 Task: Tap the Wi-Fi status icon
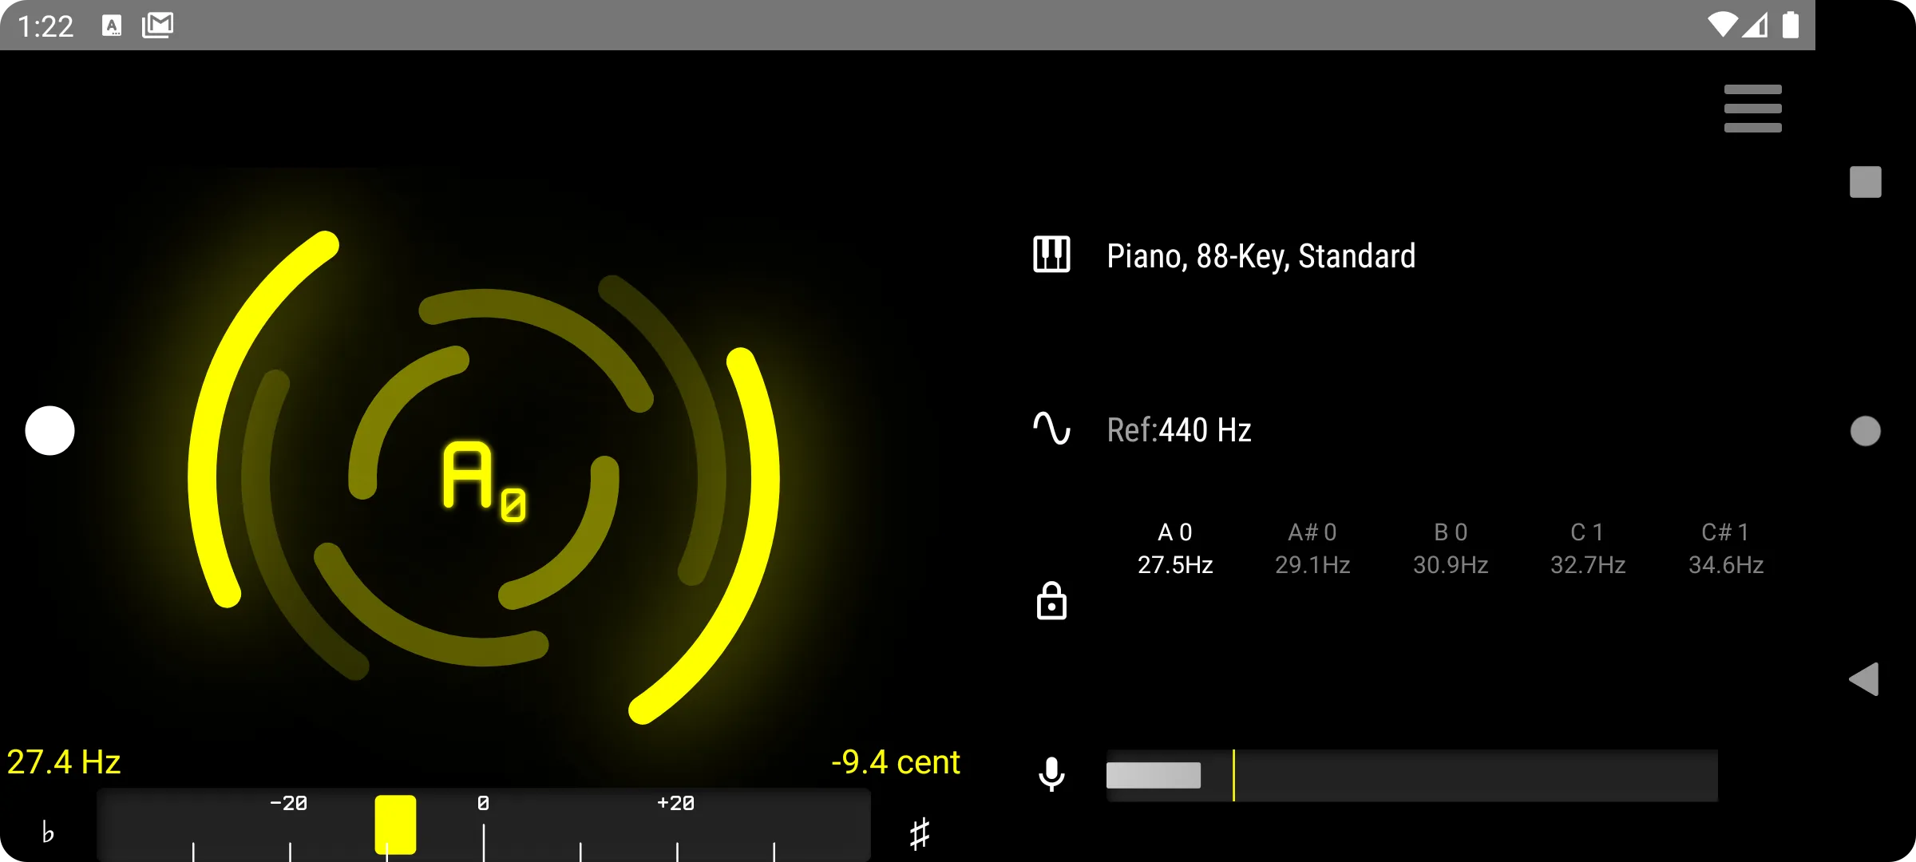coord(1723,25)
